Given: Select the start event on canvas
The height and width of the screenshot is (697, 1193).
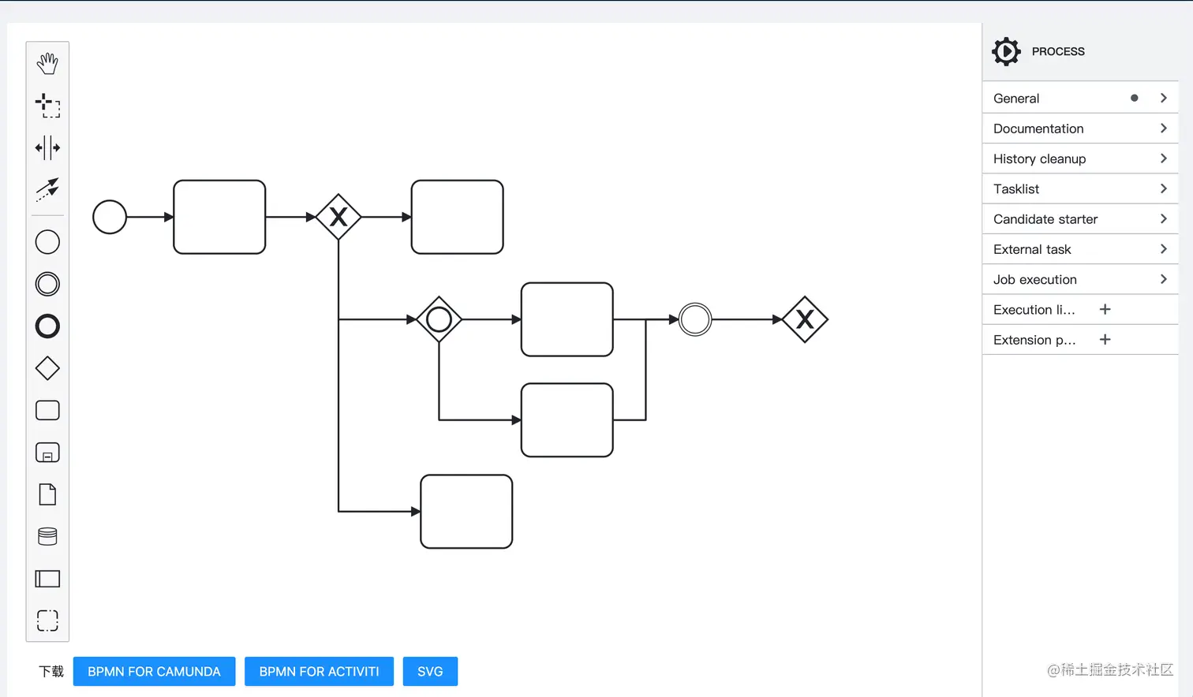Looking at the screenshot, I should 110,217.
